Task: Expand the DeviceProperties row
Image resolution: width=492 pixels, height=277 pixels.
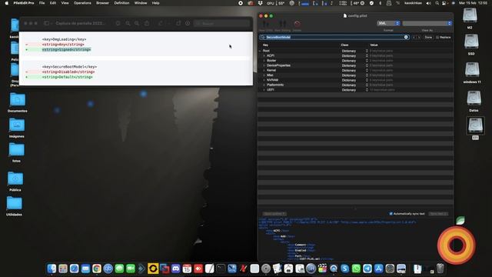Action: click(264, 65)
